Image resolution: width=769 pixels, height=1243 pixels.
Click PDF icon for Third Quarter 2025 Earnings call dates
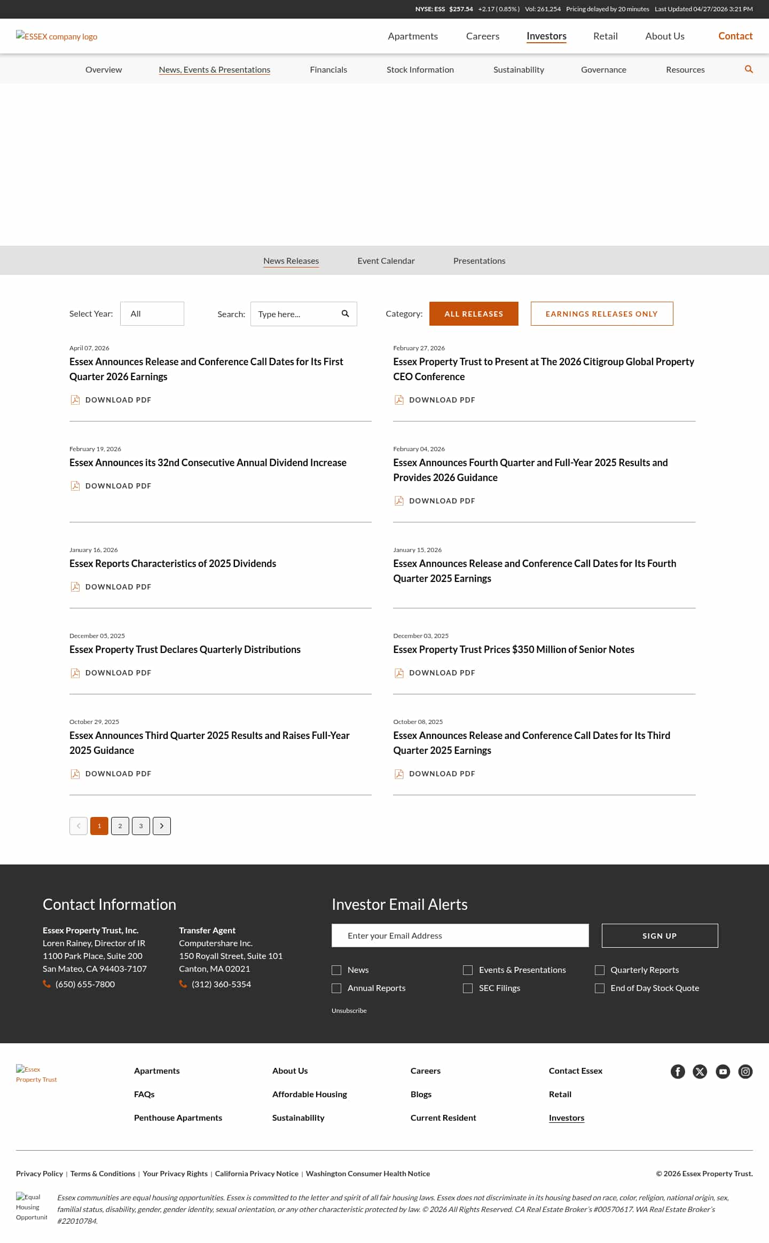click(x=399, y=774)
